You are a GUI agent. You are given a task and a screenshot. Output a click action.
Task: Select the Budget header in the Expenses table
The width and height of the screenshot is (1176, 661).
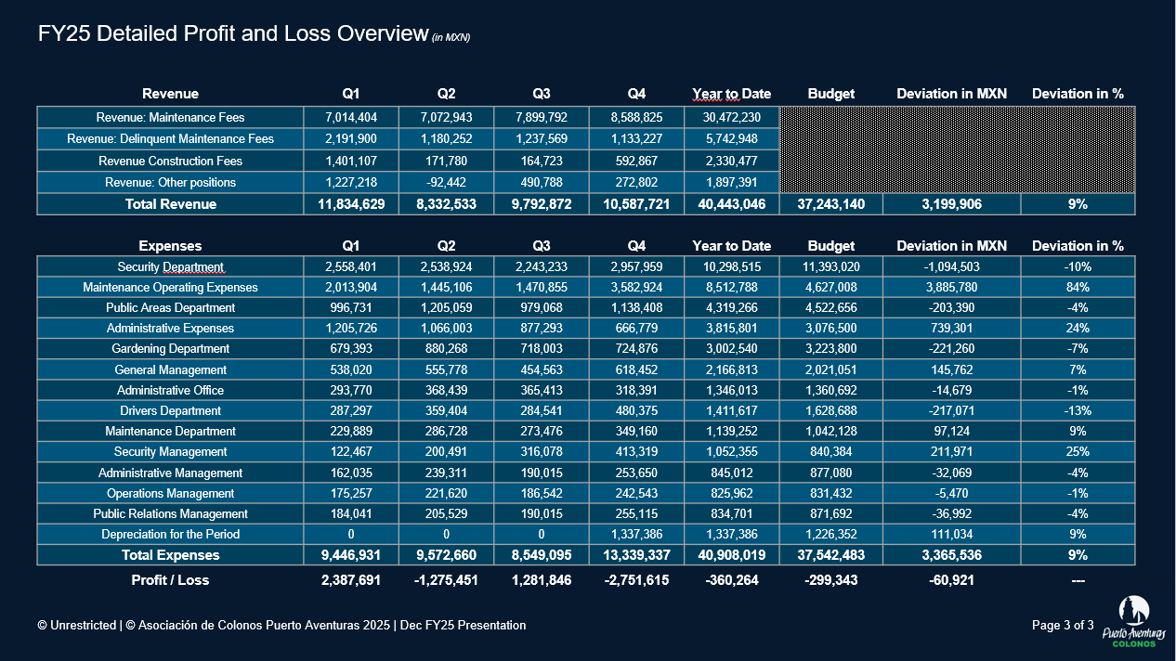[x=830, y=246]
